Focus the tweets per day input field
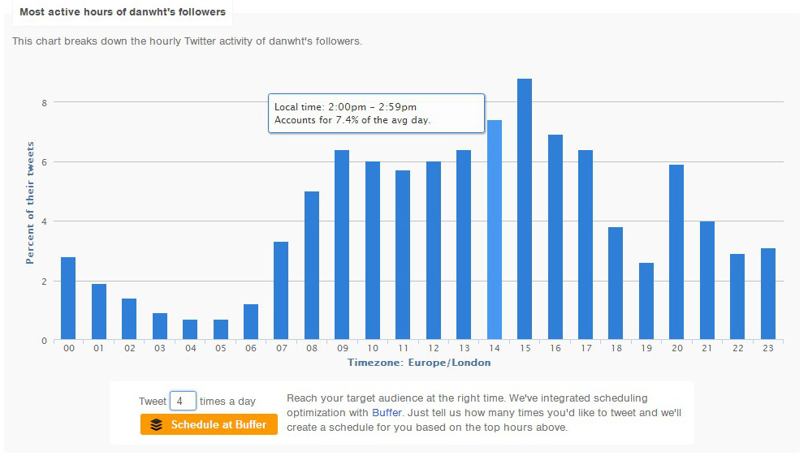This screenshot has height=460, width=808. coord(183,401)
